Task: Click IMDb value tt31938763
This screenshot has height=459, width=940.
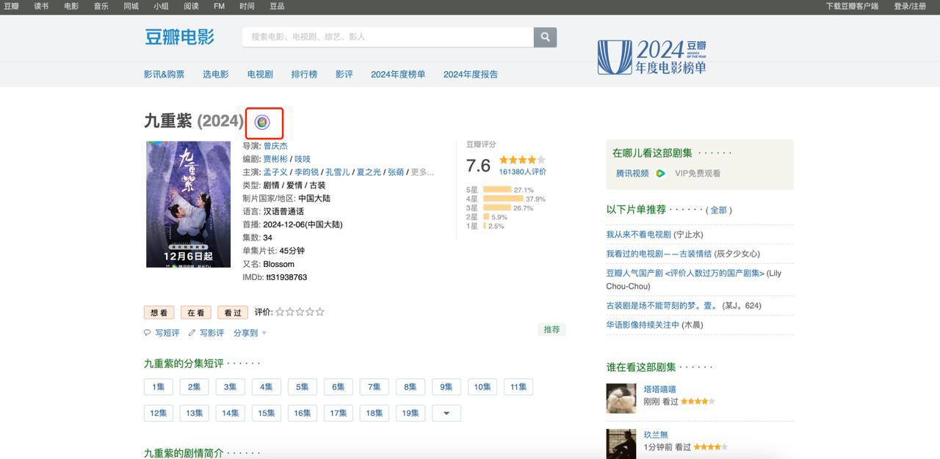Action: 286,278
